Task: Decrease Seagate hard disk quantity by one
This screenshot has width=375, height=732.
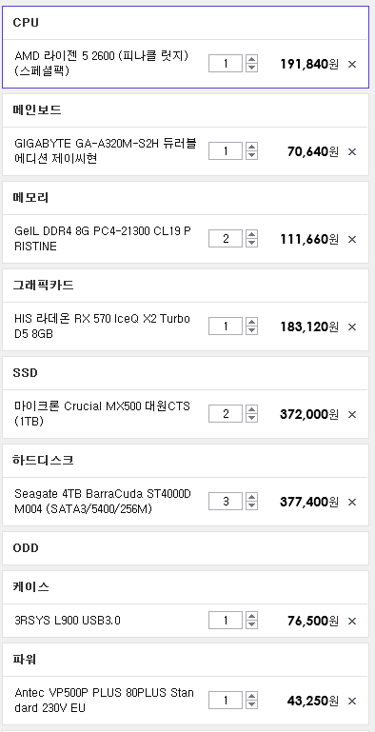Action: tap(251, 505)
